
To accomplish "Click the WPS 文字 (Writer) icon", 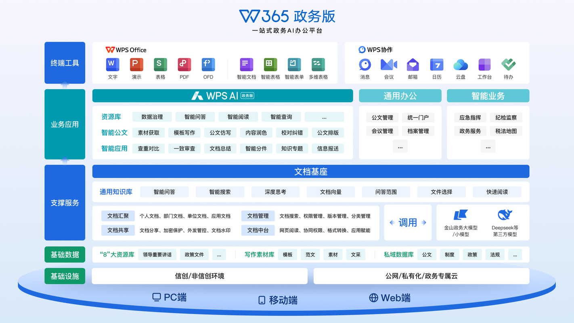I will [113, 65].
